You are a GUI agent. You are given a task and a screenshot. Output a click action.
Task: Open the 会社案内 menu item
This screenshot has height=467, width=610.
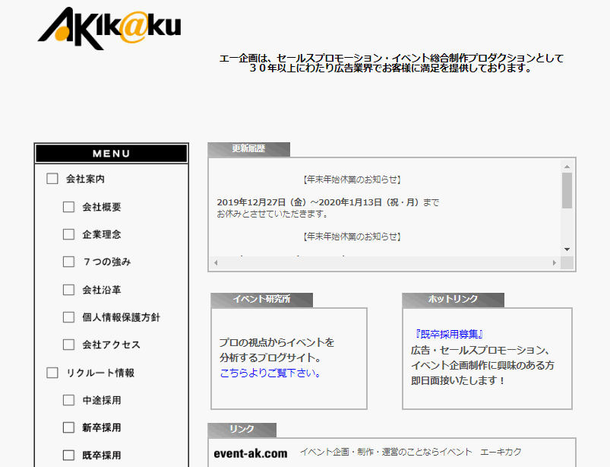pyautogui.click(x=85, y=179)
